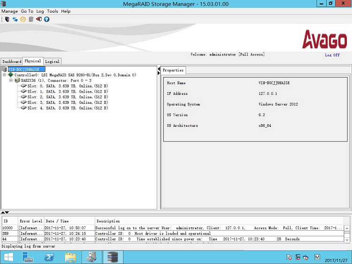Select Slot: 0 SATA drive row text
The height and width of the screenshot is (264, 352).
pyautogui.click(x=68, y=86)
